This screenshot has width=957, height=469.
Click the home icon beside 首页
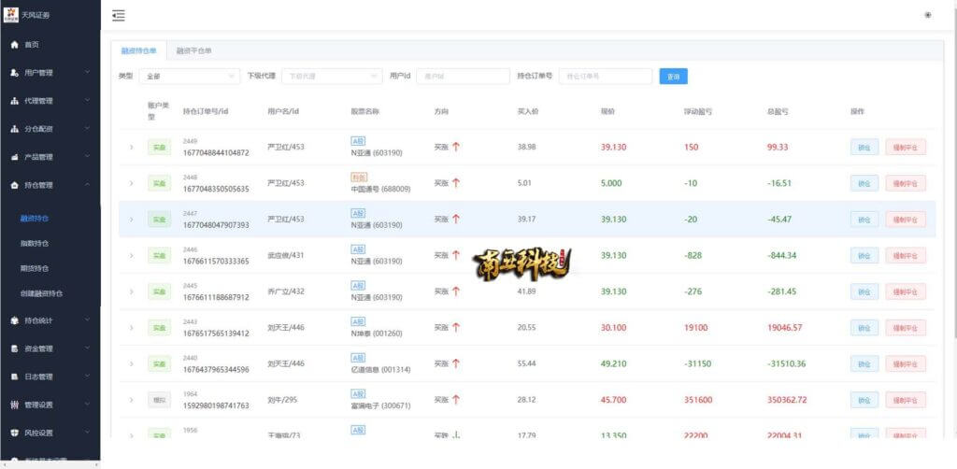pyautogui.click(x=15, y=45)
